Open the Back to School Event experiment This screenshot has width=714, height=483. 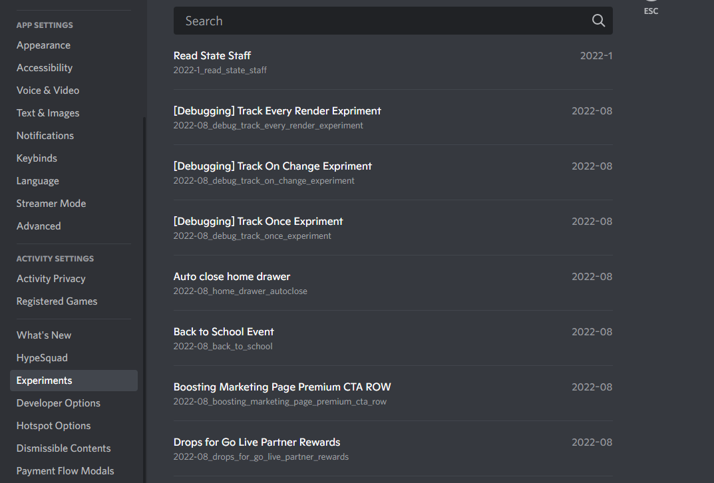pos(393,338)
